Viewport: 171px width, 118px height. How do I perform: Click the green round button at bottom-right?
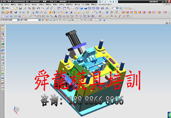click(x=169, y=115)
